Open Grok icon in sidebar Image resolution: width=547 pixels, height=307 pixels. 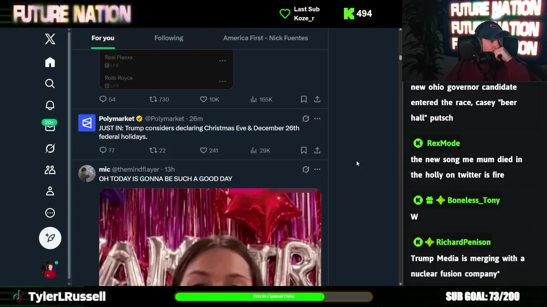[x=50, y=148]
